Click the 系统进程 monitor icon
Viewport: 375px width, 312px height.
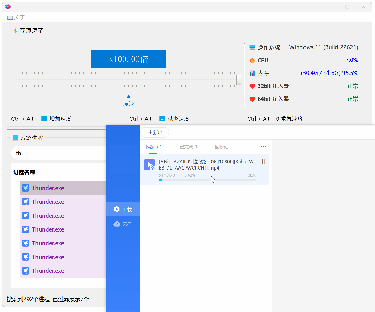click(15, 138)
